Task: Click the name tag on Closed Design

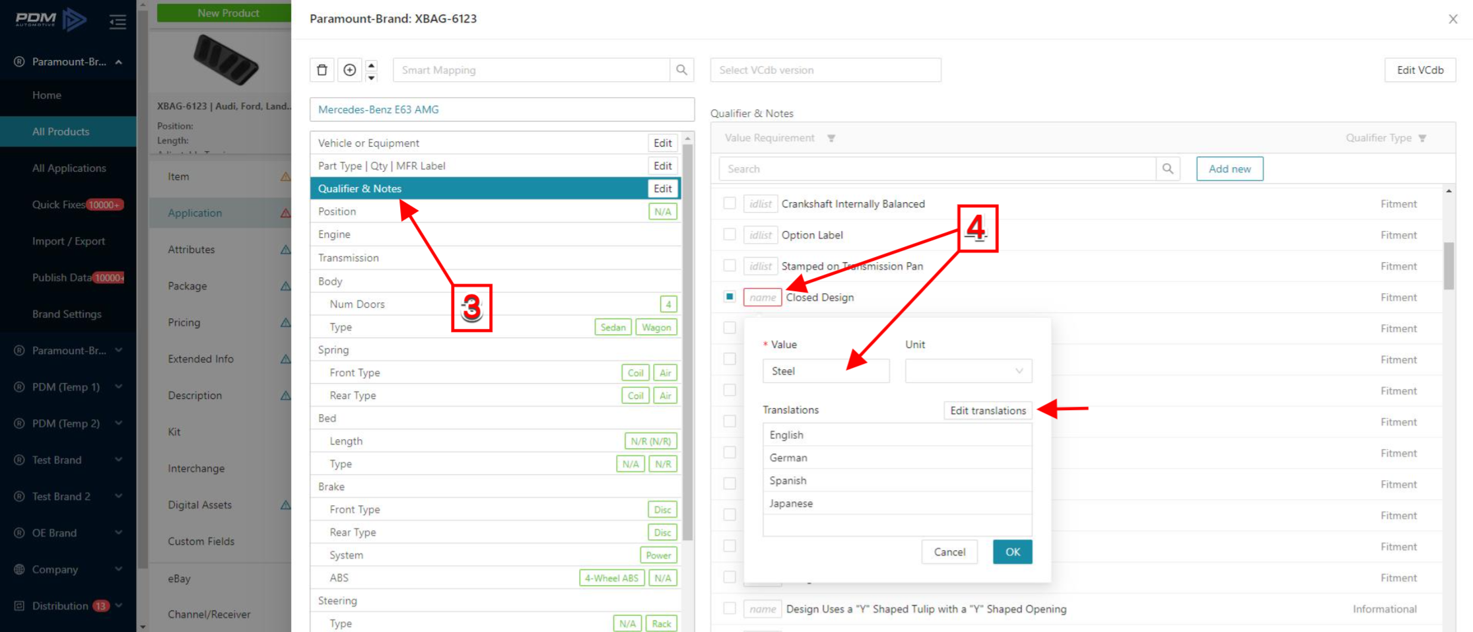Action: pyautogui.click(x=763, y=297)
